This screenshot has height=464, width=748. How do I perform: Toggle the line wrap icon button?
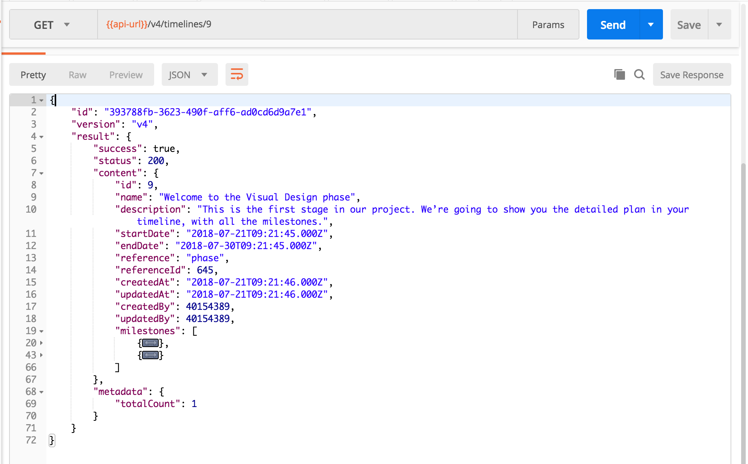[237, 74]
